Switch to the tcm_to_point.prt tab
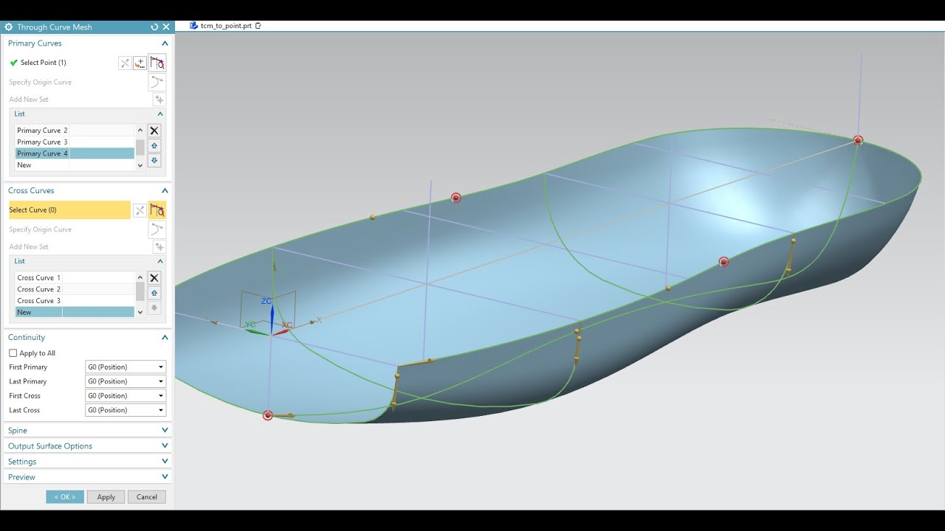This screenshot has height=531, width=945. click(226, 26)
